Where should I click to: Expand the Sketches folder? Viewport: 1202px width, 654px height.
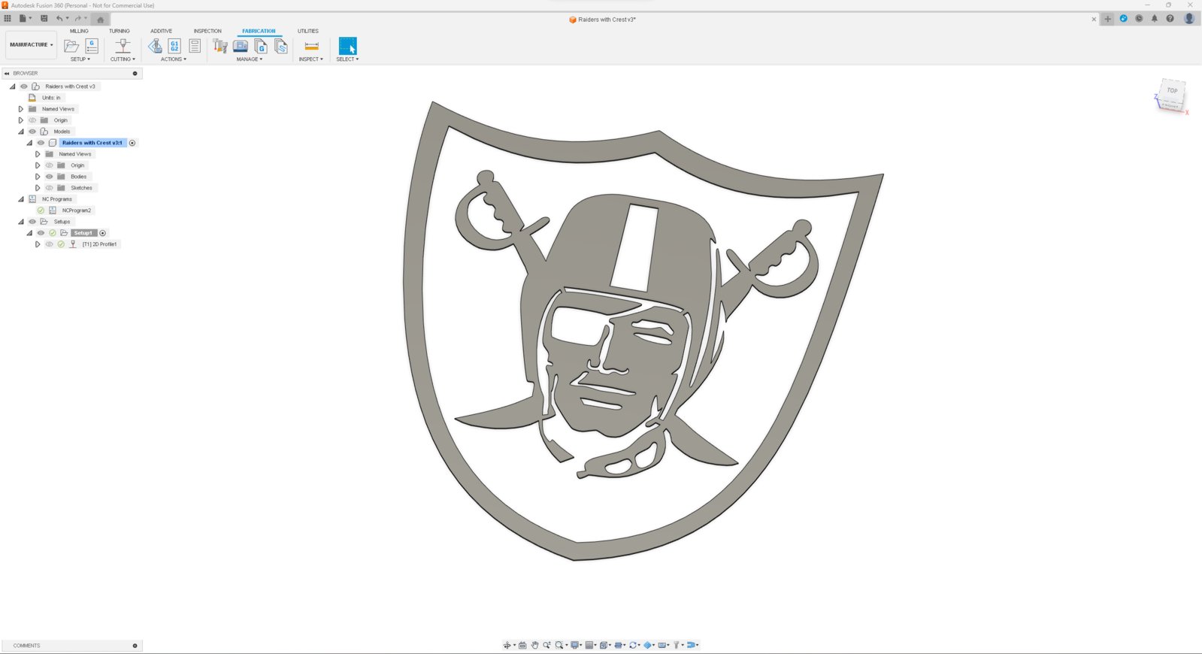click(x=38, y=188)
